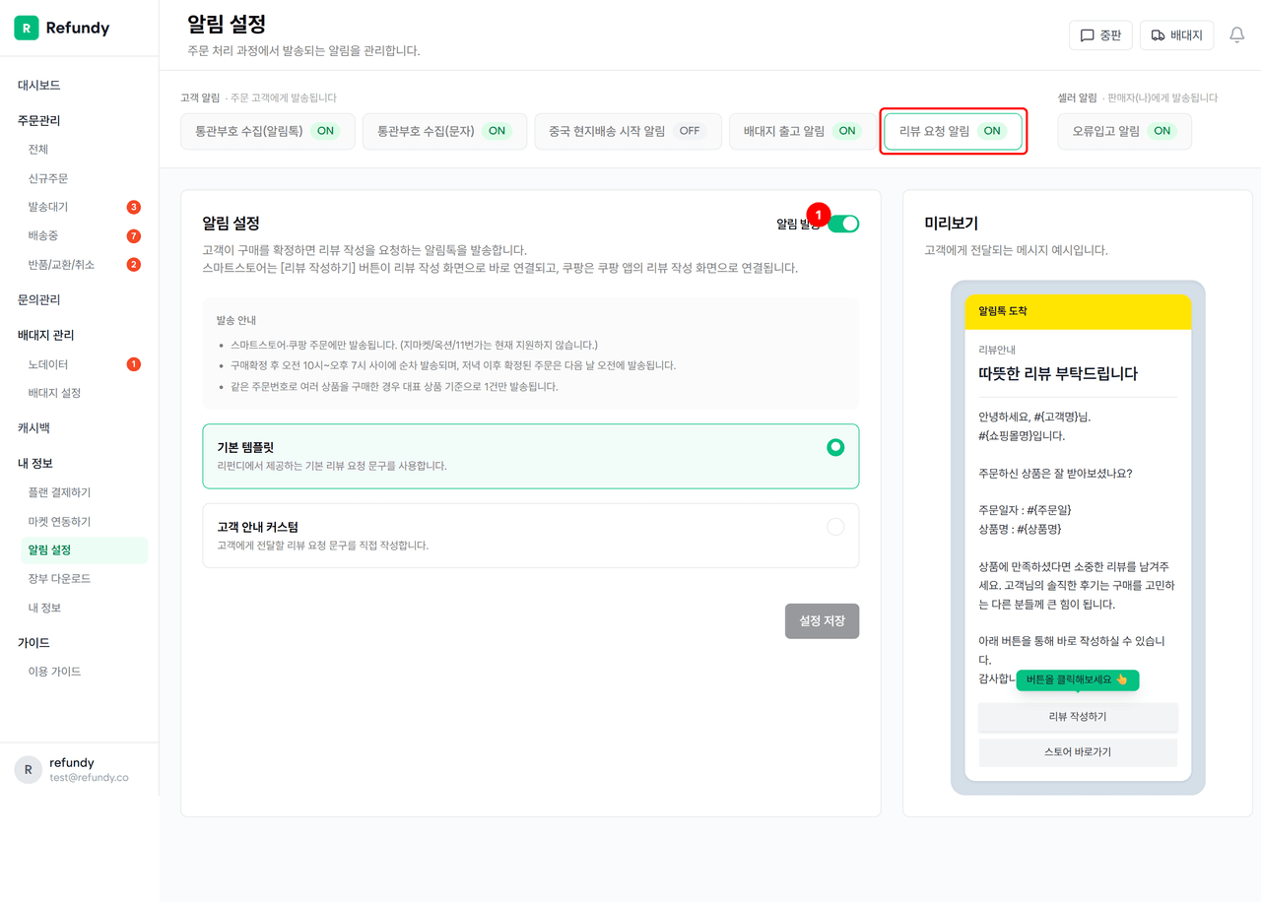Select the 고객 안내 커스텀 radio option
Screen dimensions: 1261x902
(835, 527)
